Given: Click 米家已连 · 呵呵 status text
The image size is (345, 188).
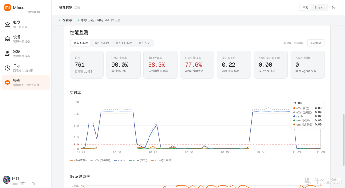Looking at the screenshot, I should [x=92, y=20].
